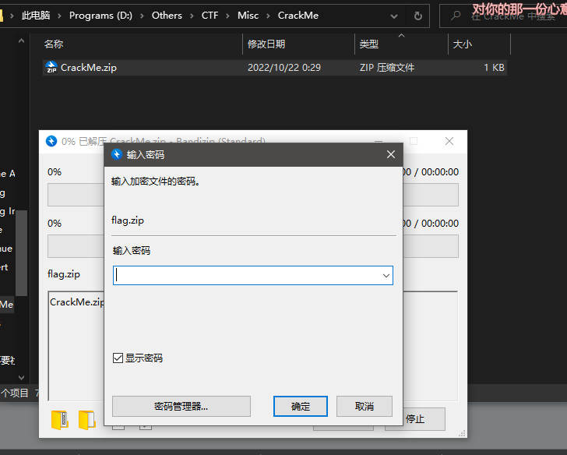Screen dimensions: 567x455
Task: Sort files by the 名称 column header
Action: click(55, 44)
